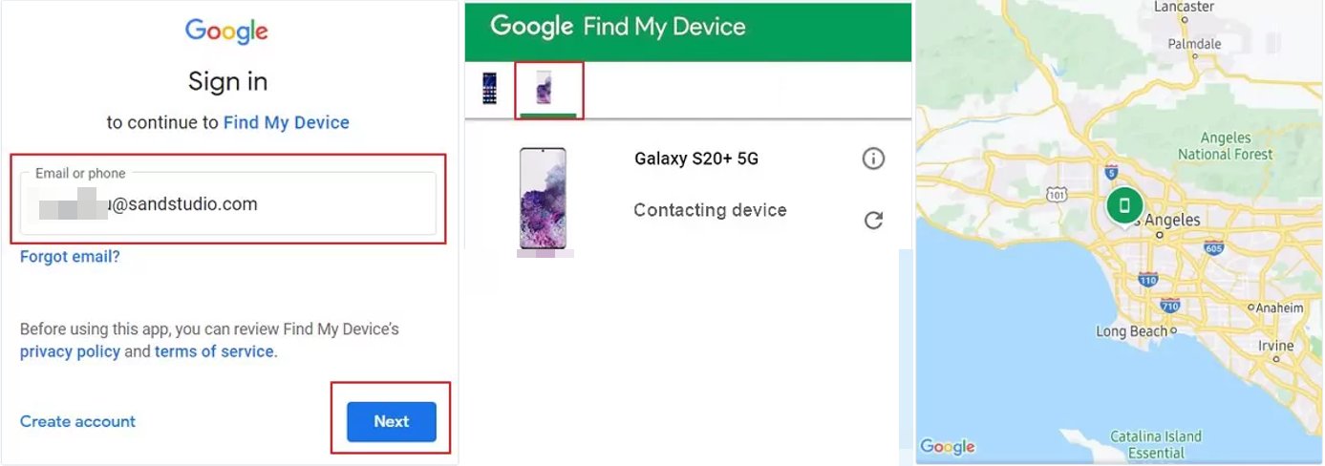
Task: Open the Create account link
Action: pyautogui.click(x=77, y=421)
